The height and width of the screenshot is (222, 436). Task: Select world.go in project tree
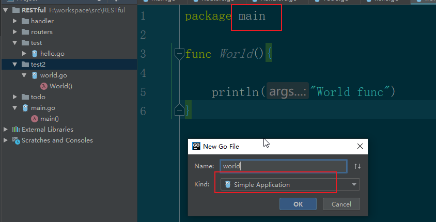click(53, 75)
